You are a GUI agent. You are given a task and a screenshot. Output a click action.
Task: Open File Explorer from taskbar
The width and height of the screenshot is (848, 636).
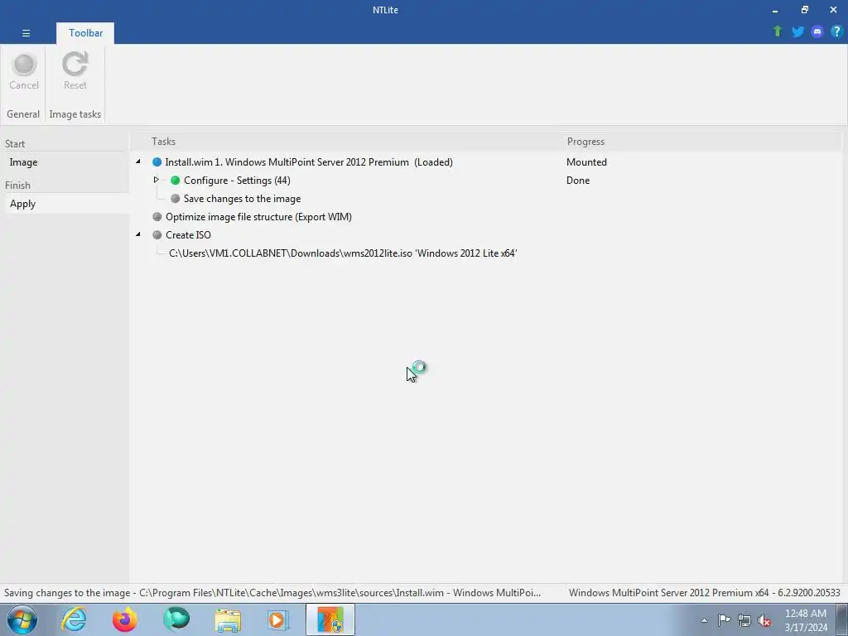(228, 619)
